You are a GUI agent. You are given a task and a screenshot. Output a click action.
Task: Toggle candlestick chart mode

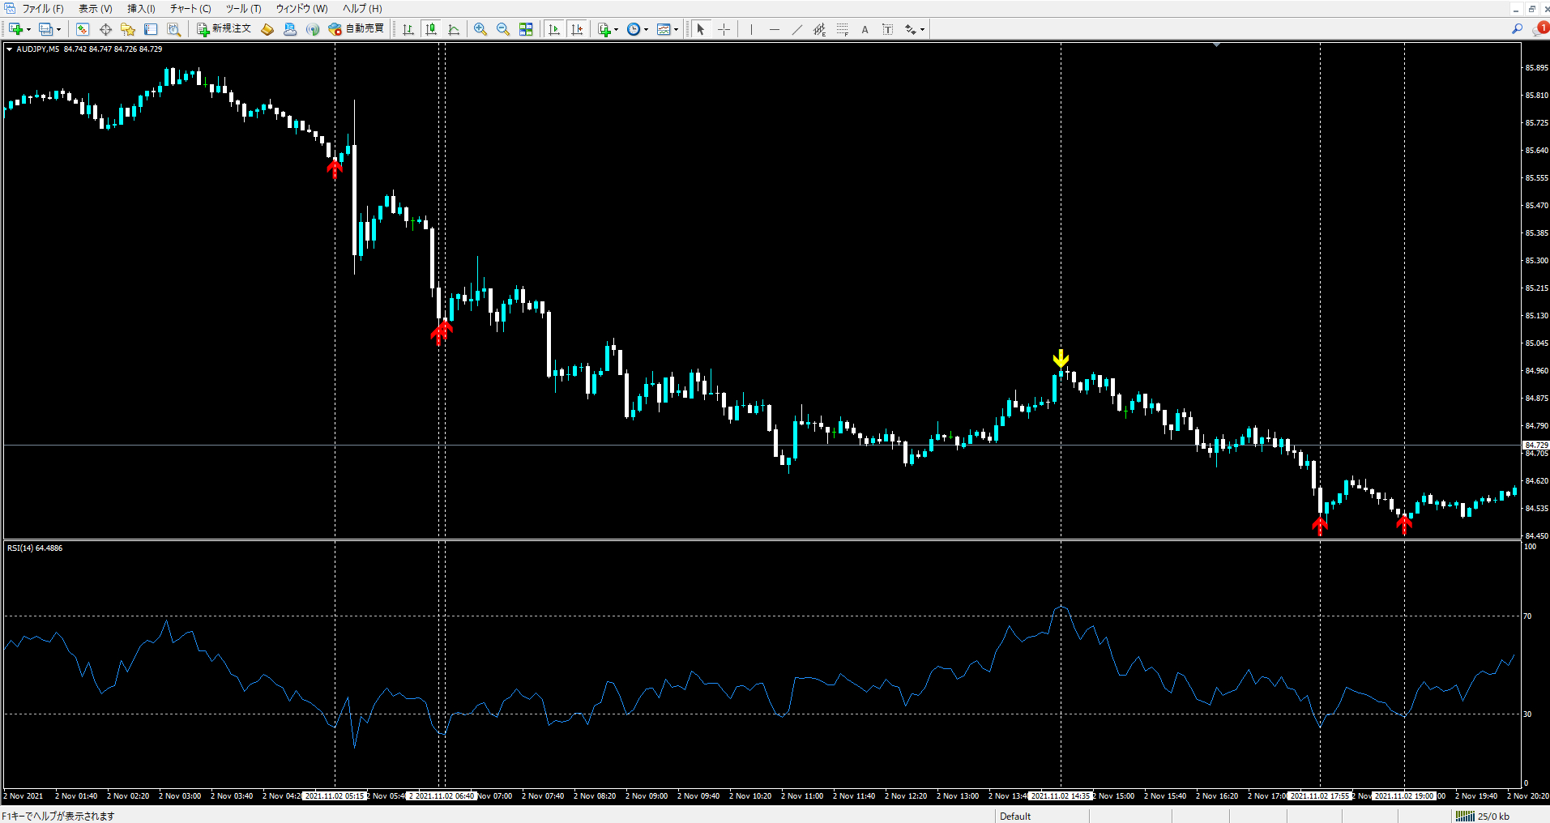pyautogui.click(x=431, y=29)
